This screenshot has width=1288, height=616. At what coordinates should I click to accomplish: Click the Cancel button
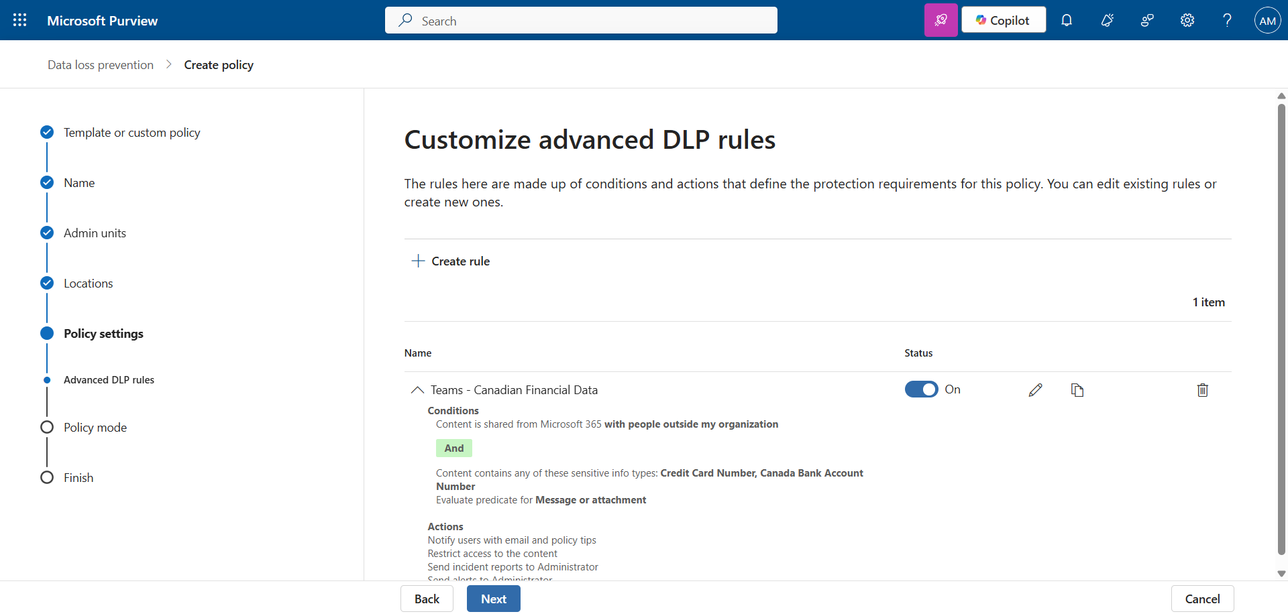point(1201,599)
